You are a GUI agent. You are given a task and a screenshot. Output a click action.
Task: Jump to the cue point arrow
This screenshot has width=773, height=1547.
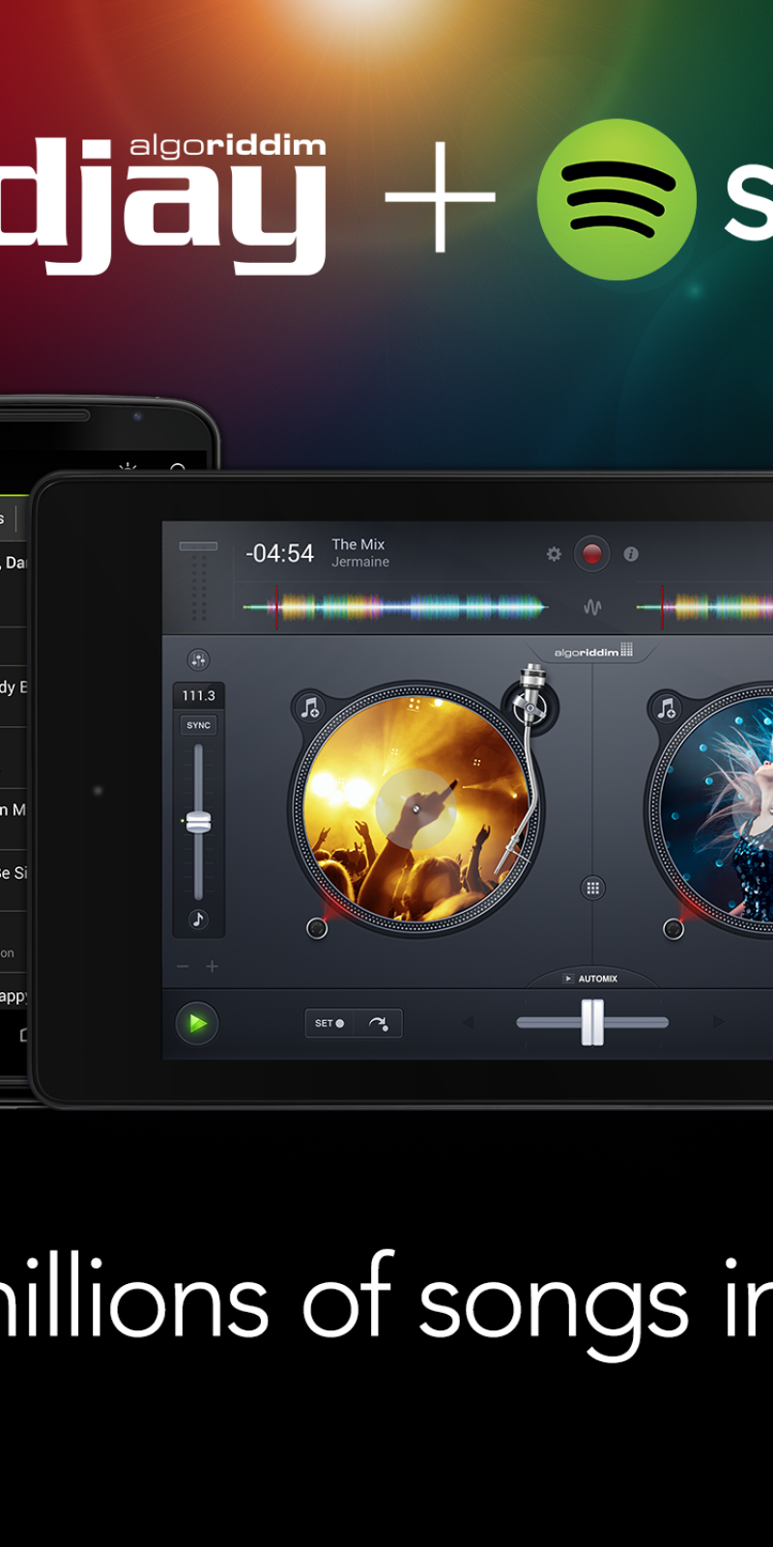[378, 1023]
